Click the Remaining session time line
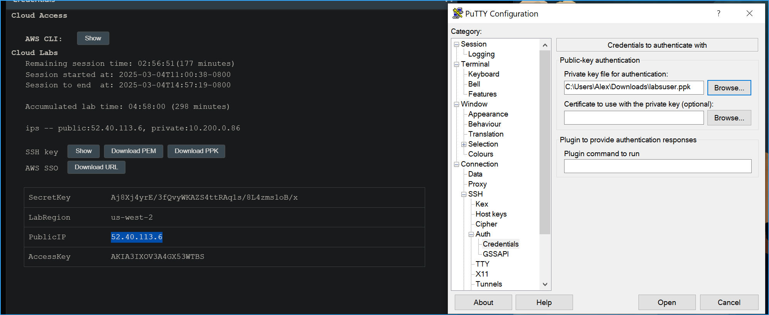Screen dimensions: 769x315 pos(130,63)
